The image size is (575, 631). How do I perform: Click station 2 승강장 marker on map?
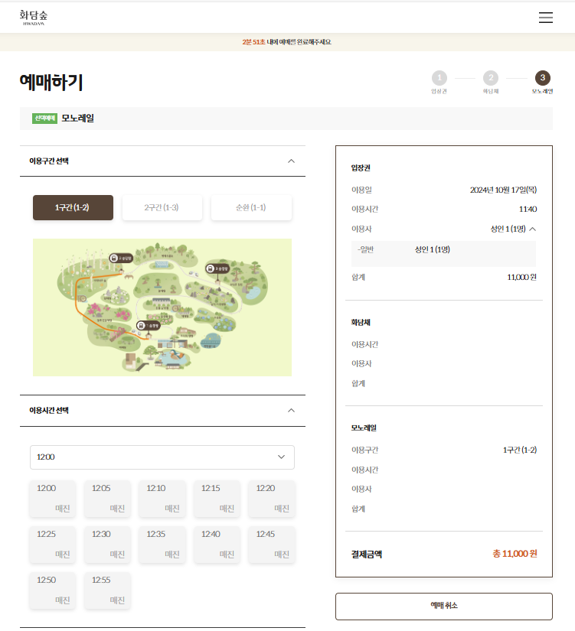(121, 258)
